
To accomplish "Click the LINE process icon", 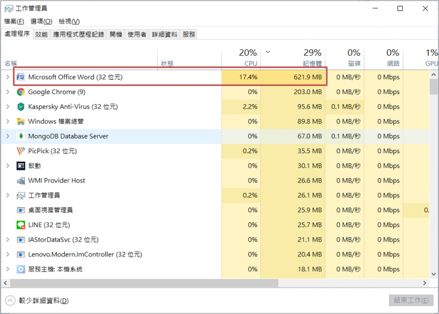I will [x=21, y=225].
